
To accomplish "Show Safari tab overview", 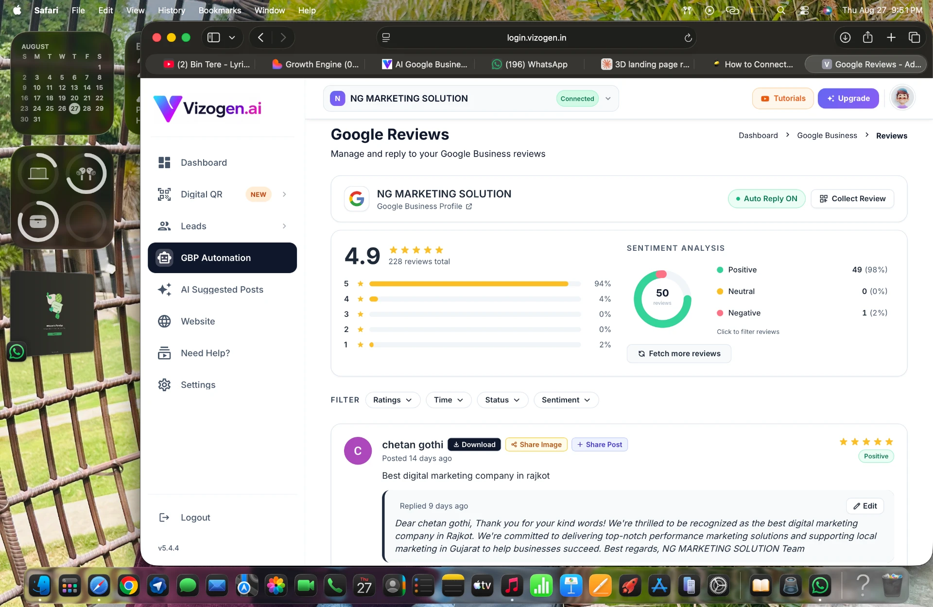I will pyautogui.click(x=914, y=37).
